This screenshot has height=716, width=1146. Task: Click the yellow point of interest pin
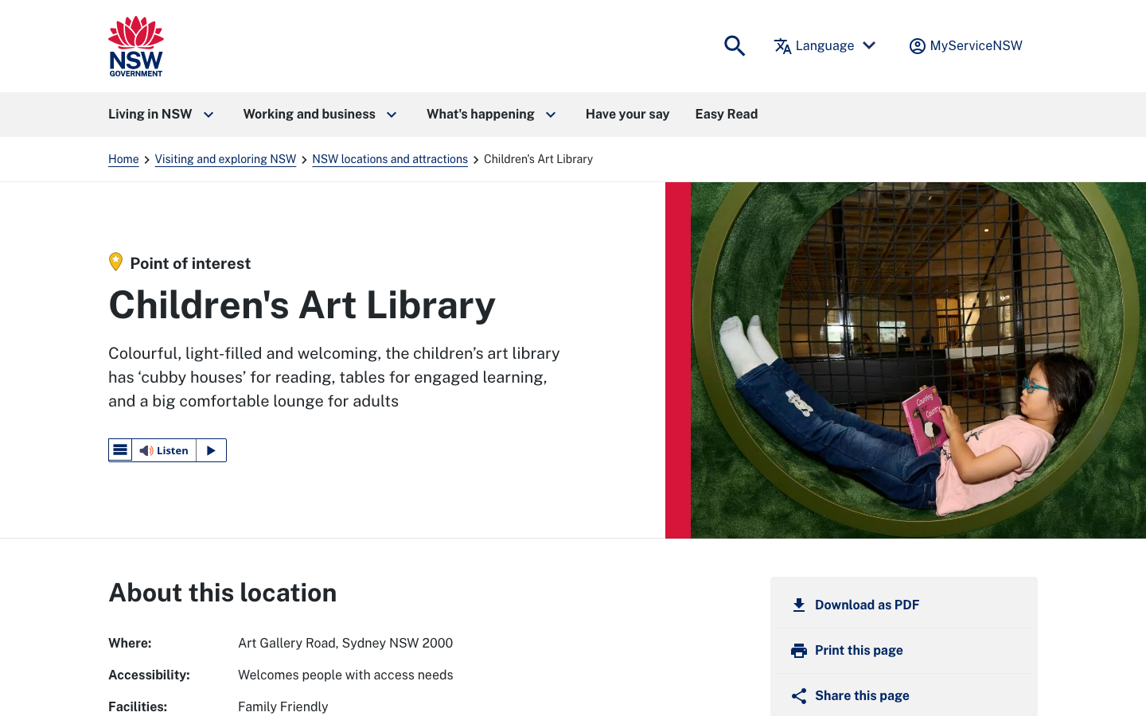coord(116,262)
